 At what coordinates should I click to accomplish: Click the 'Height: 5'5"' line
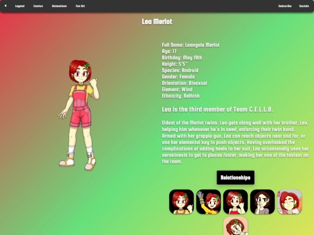(174, 64)
